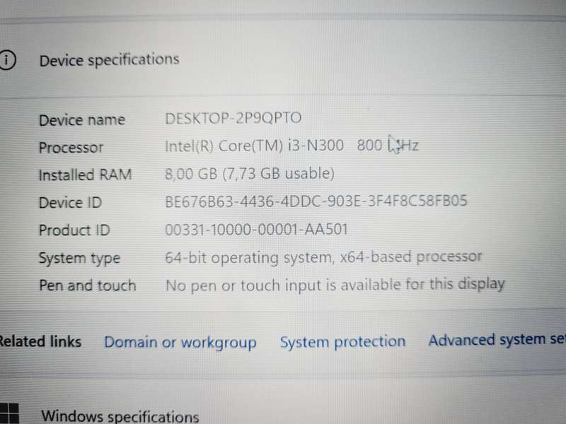
Task: Click the Product ID label
Action: [x=75, y=230]
